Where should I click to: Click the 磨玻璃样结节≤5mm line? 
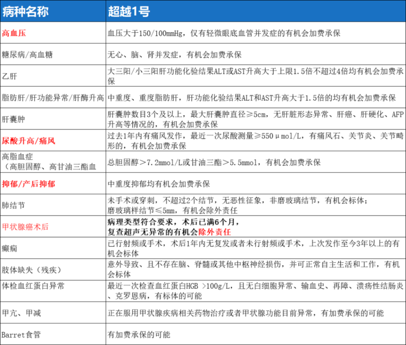[x=173, y=210]
